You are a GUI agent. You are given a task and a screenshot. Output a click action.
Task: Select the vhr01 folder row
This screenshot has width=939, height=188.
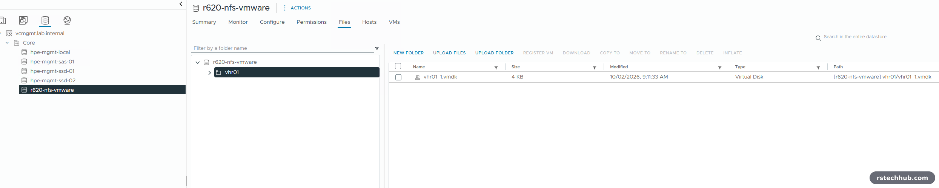[297, 72]
